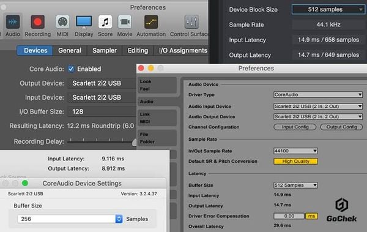This screenshot has height=232, width=367.
Task: Click the Recording Delay slider
Action: 102,141
